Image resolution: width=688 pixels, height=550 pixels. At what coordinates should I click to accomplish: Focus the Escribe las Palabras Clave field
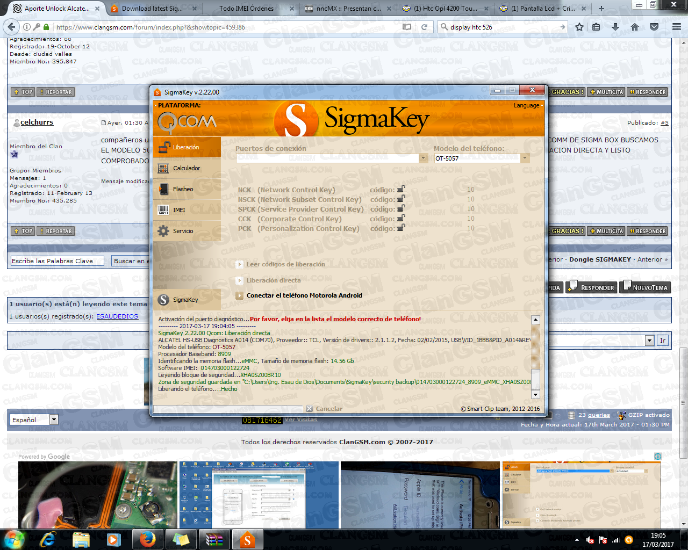click(x=58, y=261)
